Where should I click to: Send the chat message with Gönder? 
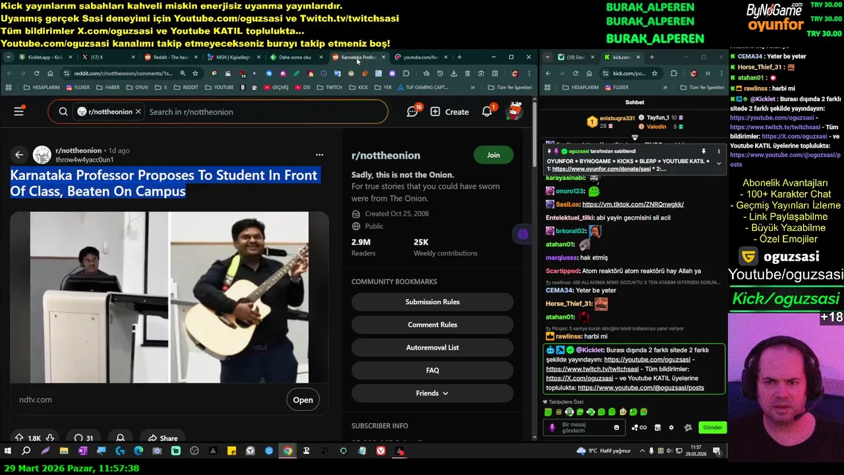tap(712, 427)
